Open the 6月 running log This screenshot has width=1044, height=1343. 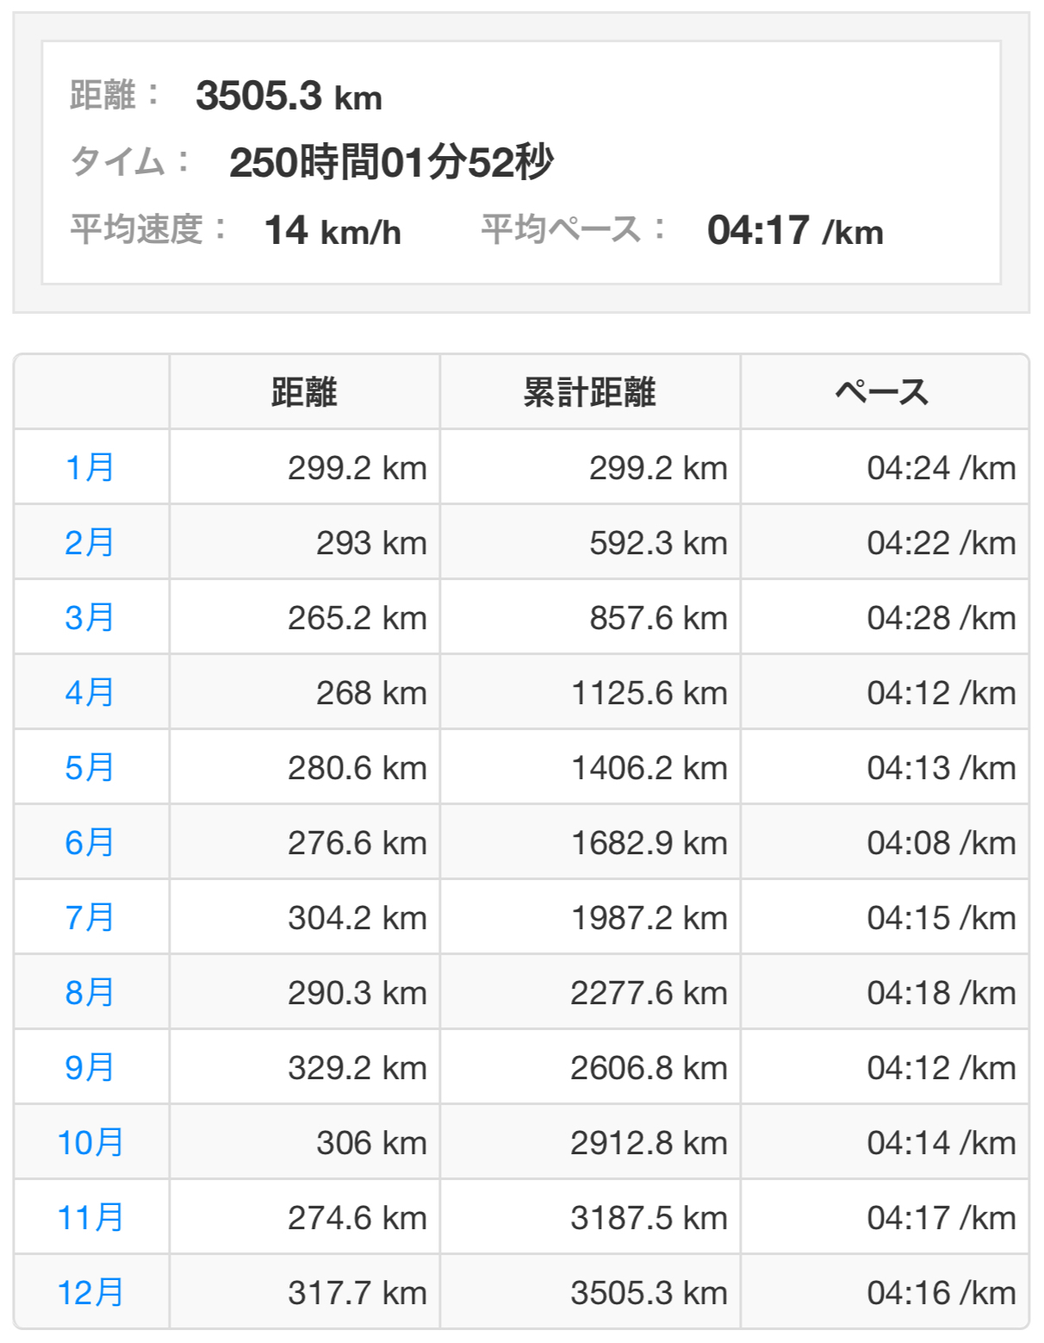tap(90, 842)
